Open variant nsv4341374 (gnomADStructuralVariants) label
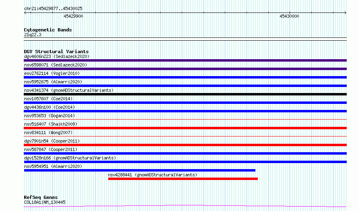Screen dimensions: 358x211 (69, 90)
